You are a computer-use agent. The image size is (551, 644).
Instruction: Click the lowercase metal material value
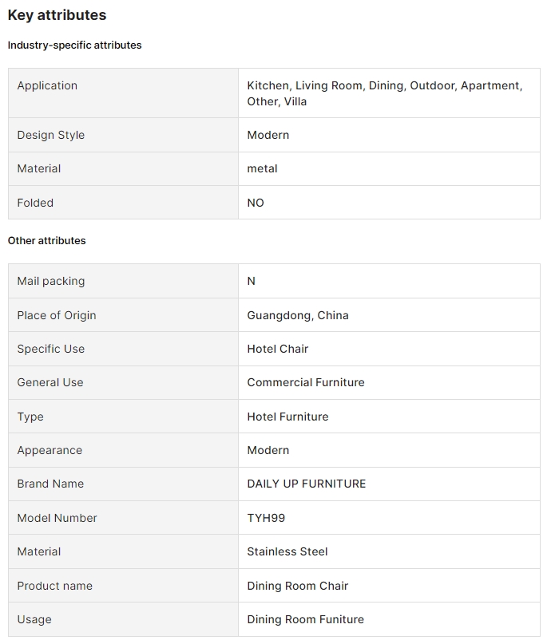[x=262, y=168]
